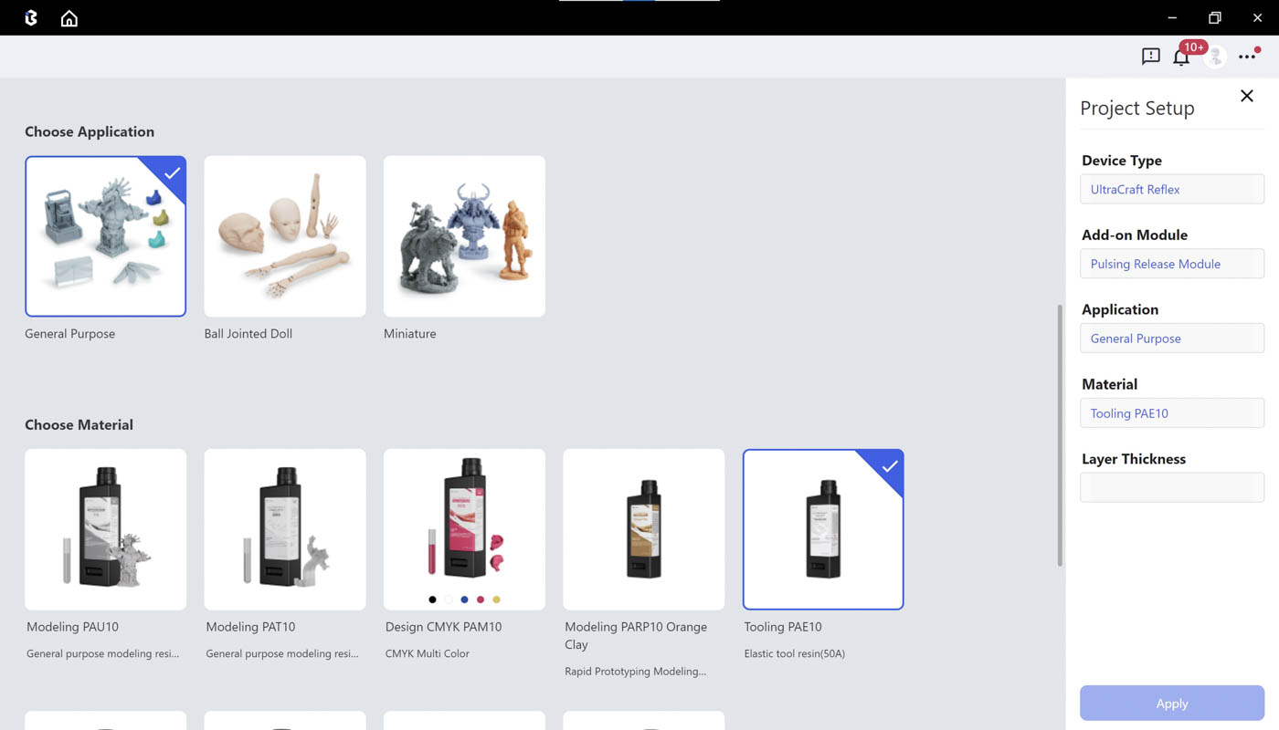Choose the Modeling PAU10 material
Viewport: 1279px width, 730px height.
106,529
